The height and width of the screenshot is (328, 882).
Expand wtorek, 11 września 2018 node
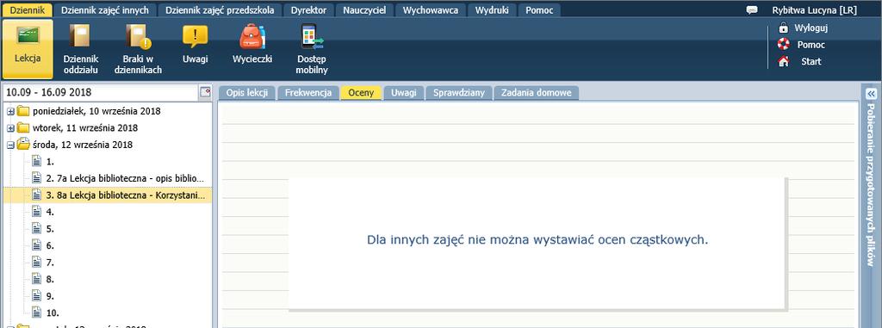[10, 128]
